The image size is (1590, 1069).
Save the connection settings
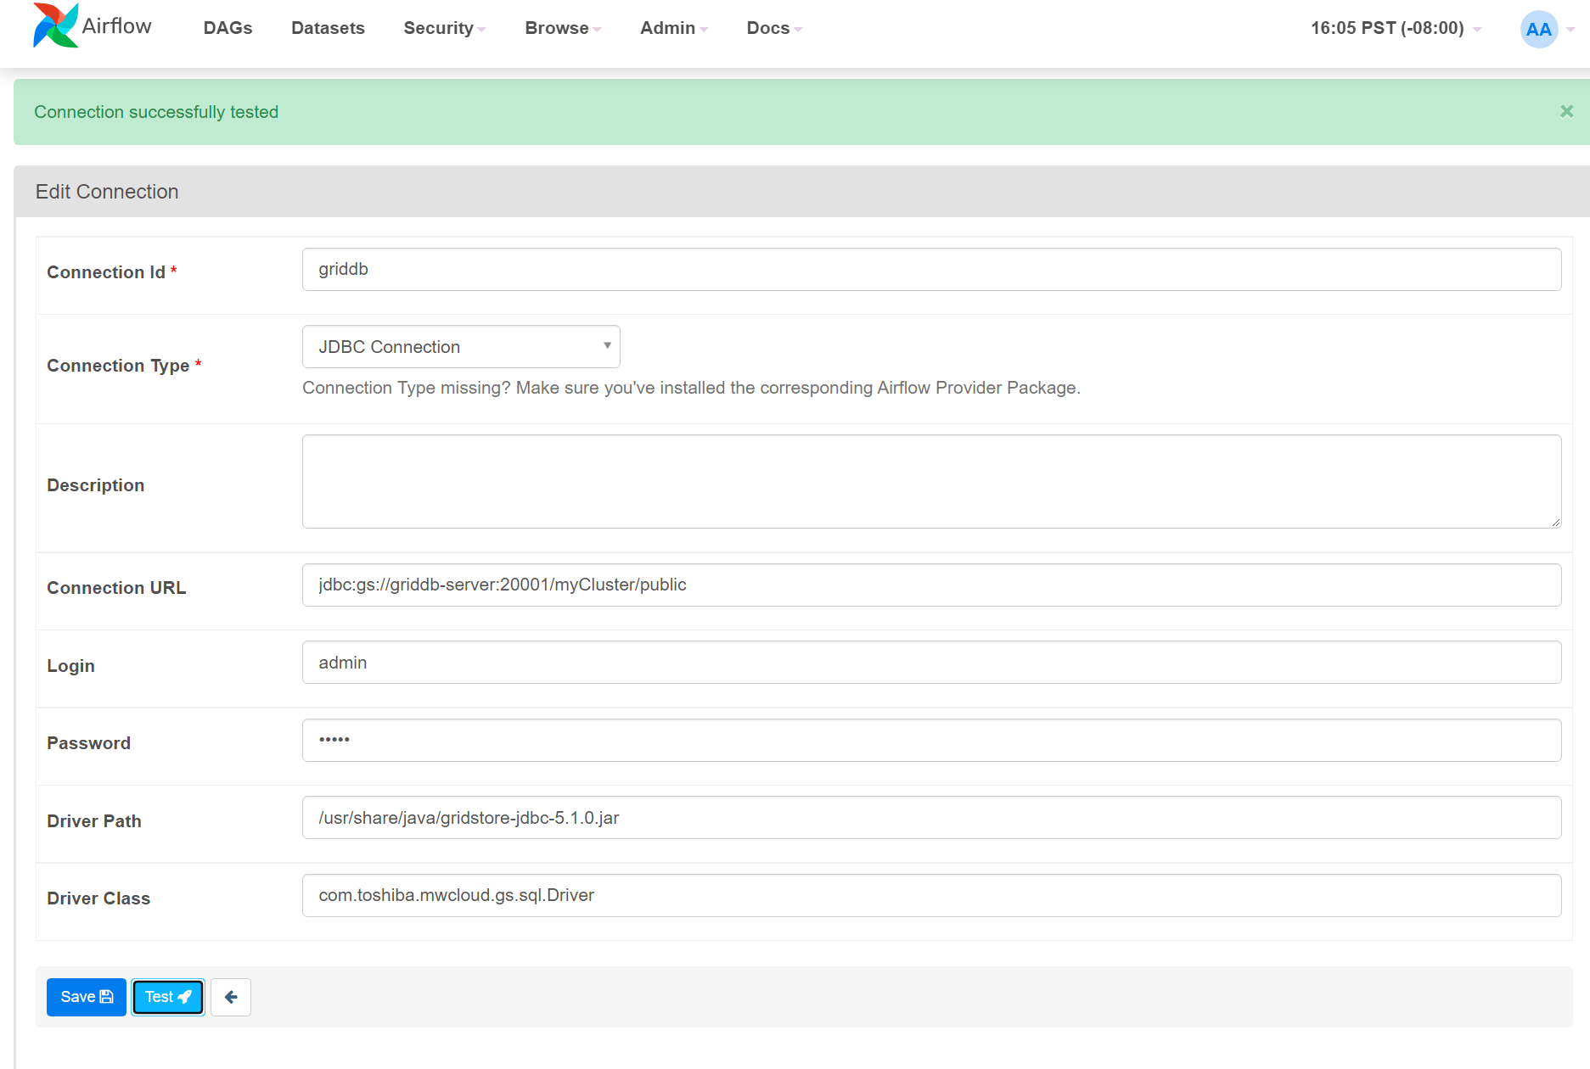pyautogui.click(x=87, y=997)
